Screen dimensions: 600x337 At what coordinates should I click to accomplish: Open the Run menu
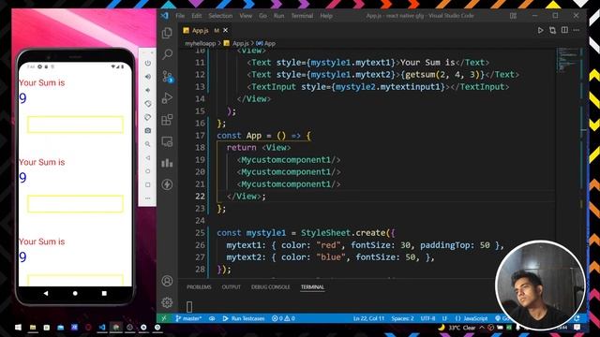point(279,16)
